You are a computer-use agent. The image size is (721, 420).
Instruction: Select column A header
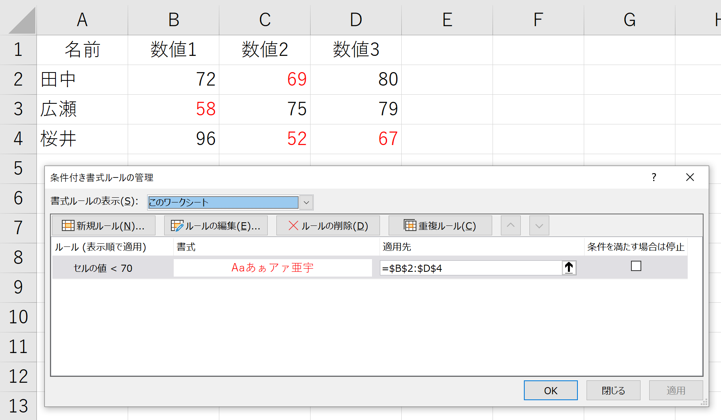tap(82, 19)
